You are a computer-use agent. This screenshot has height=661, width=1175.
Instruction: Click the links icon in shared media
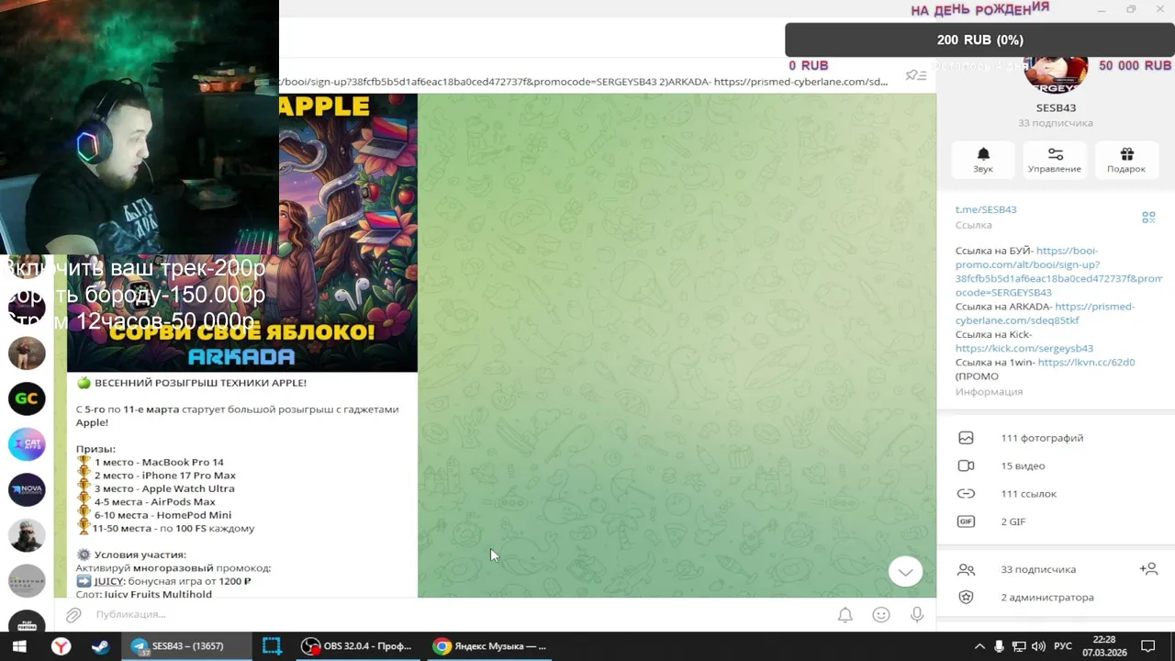[966, 494]
